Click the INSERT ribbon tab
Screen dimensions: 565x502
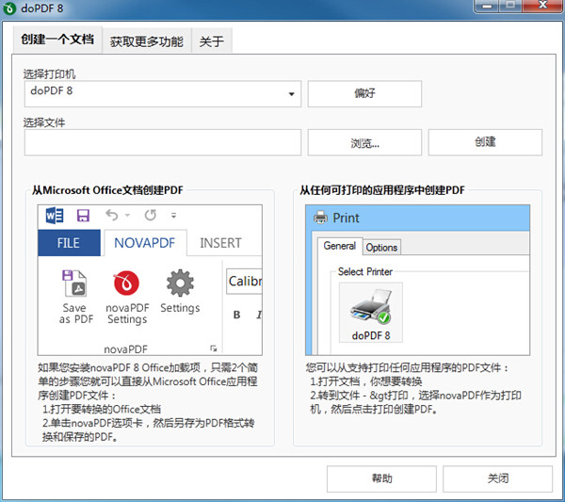220,243
